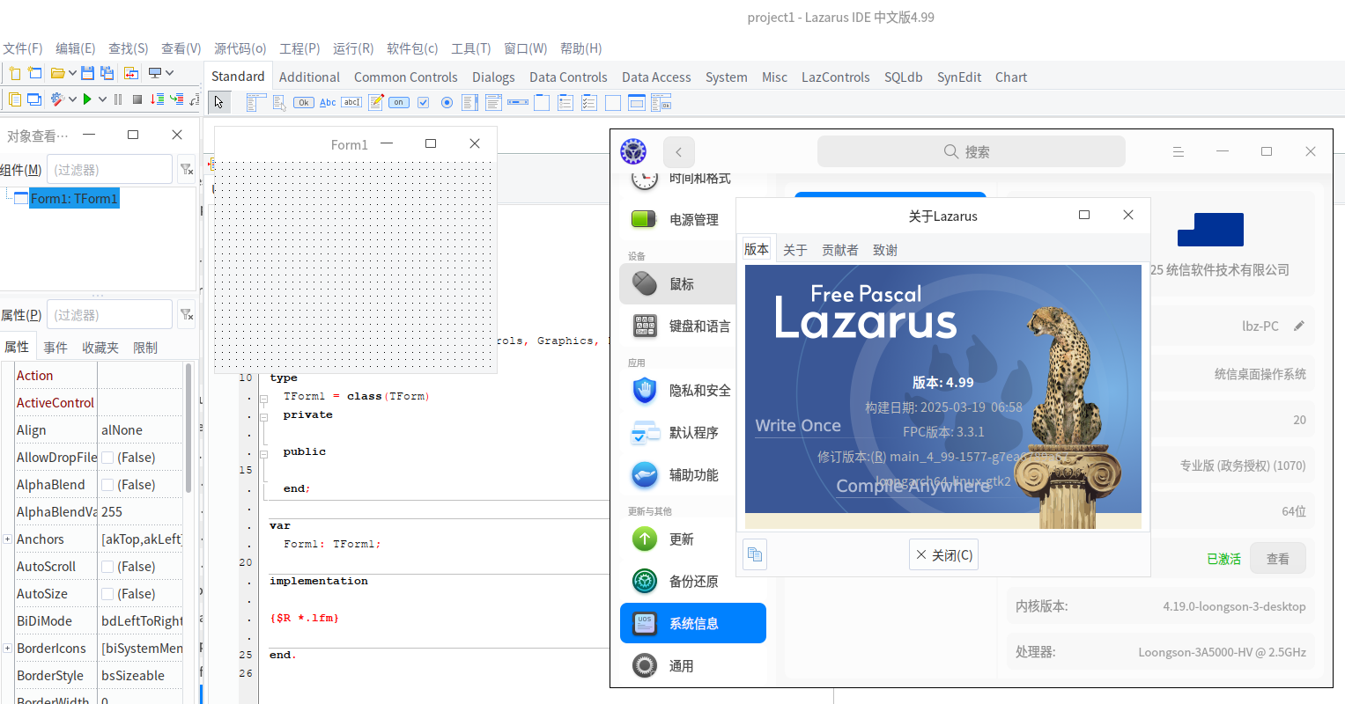
Task: Pick the TListBox component icon
Action: coord(470,103)
